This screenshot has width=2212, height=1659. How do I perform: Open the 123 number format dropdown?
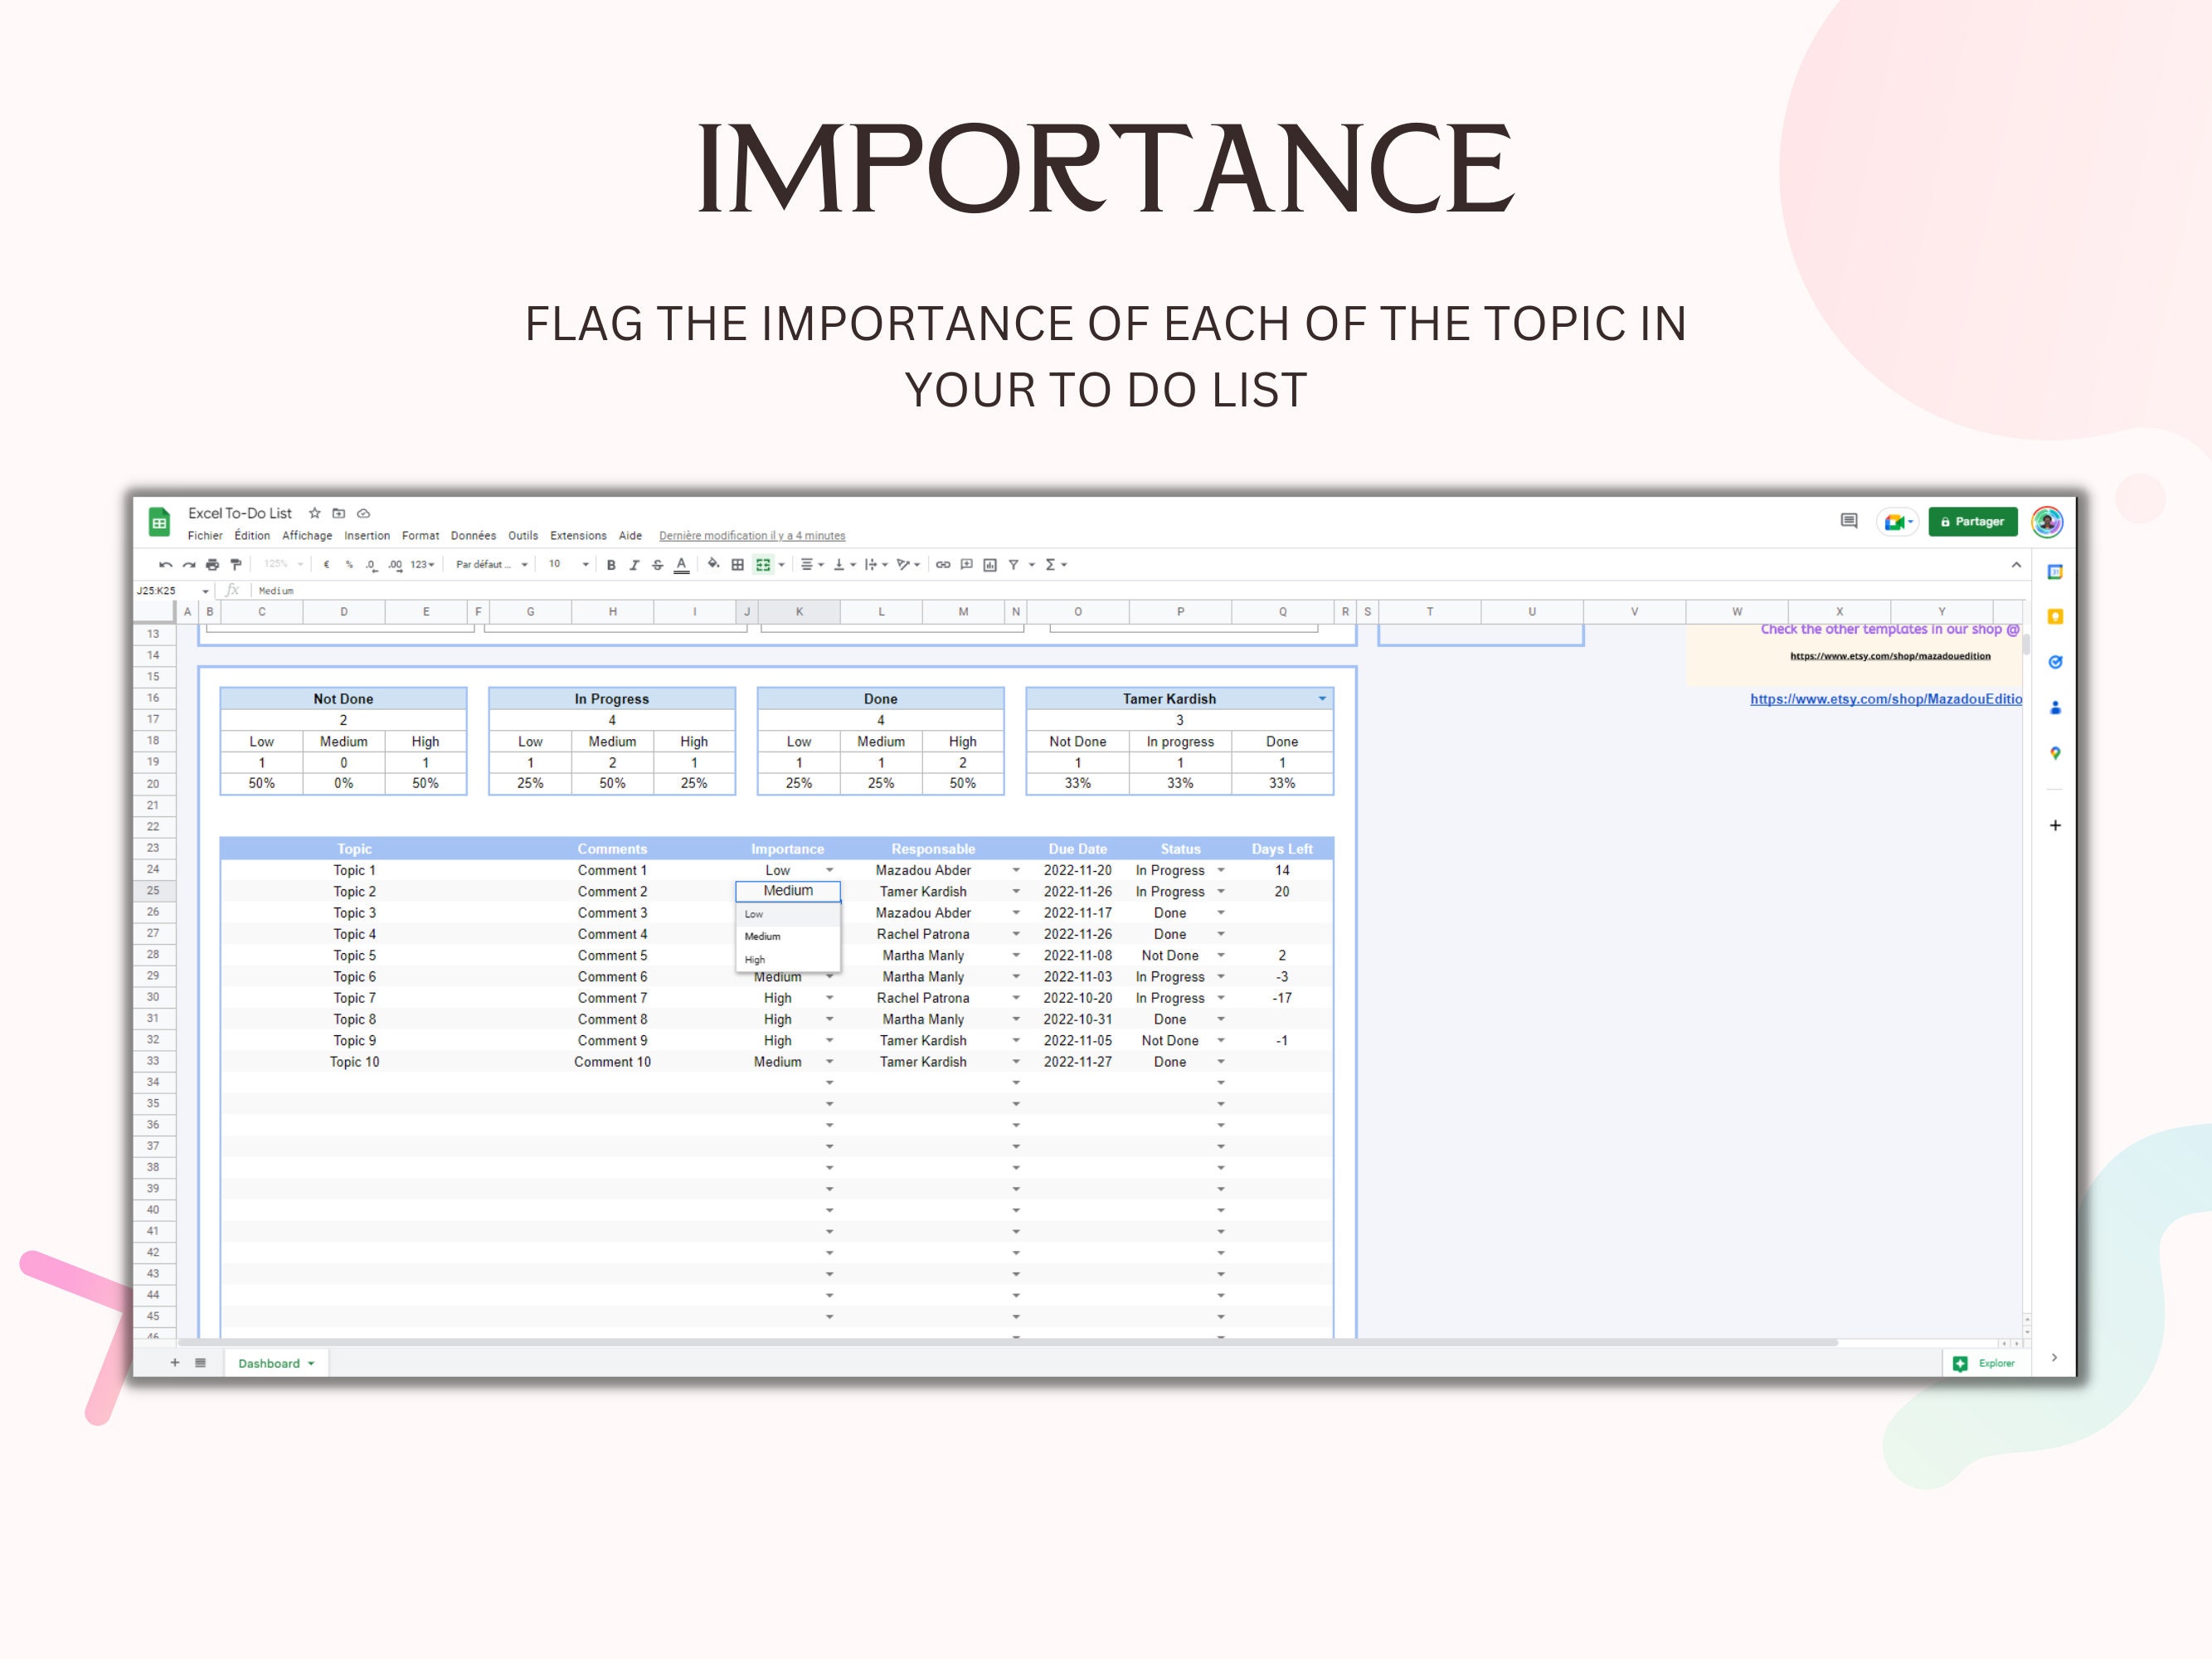(x=422, y=565)
